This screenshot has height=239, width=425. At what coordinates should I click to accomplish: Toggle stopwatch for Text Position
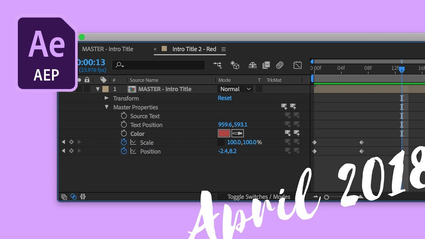pos(124,125)
